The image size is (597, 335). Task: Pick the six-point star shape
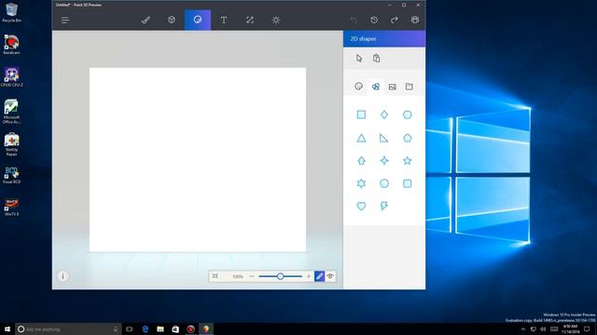(361, 183)
